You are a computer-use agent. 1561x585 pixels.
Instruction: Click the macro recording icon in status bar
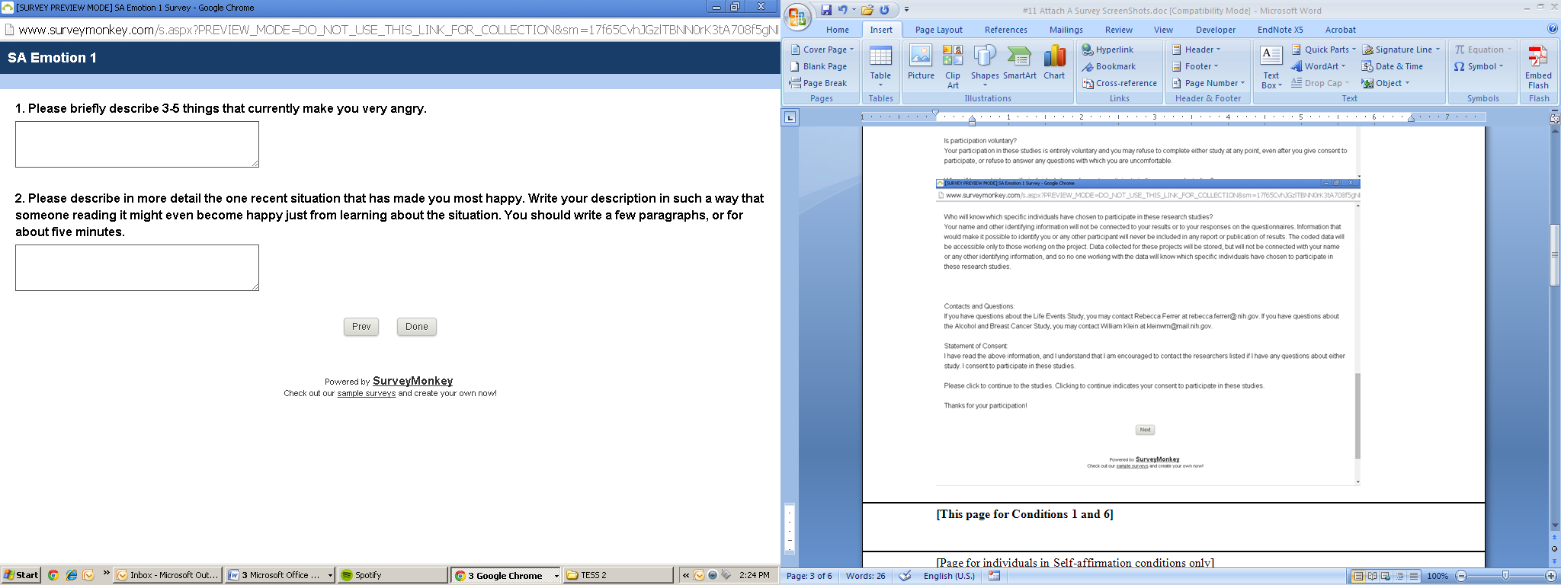[995, 576]
